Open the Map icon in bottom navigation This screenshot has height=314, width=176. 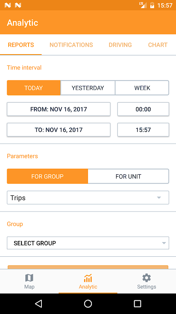click(29, 278)
